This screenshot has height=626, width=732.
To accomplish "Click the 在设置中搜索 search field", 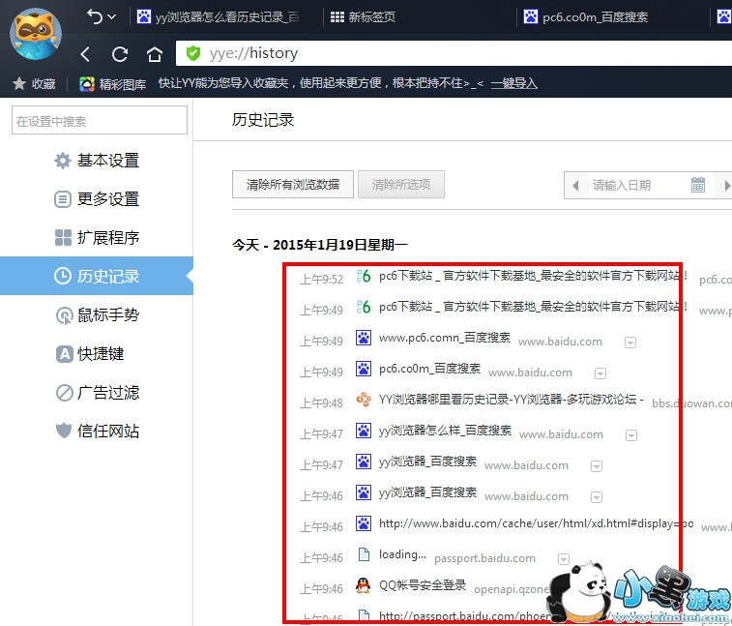I will pos(99,121).
